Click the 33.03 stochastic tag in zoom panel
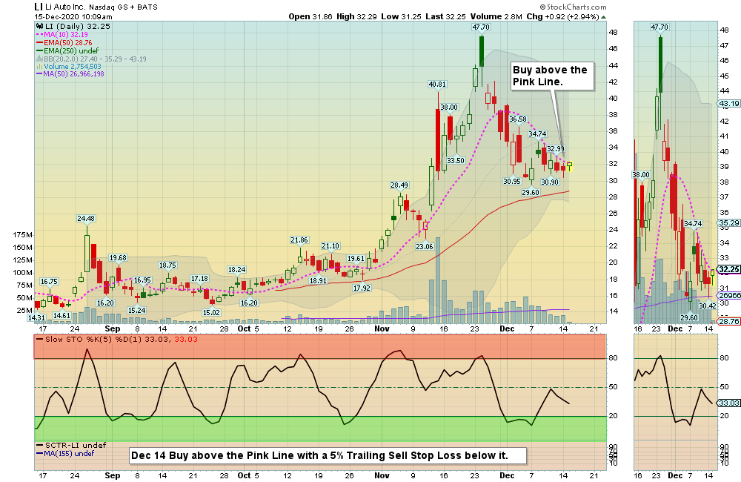 [729, 403]
